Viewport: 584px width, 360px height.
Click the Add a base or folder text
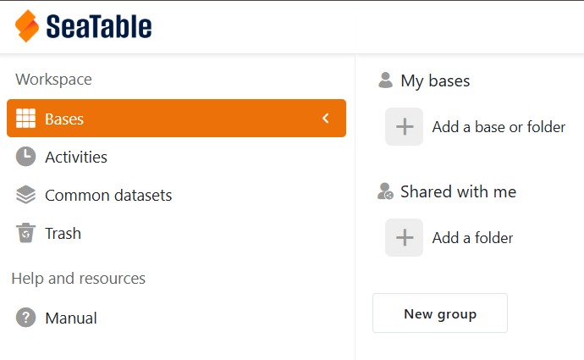[499, 127]
